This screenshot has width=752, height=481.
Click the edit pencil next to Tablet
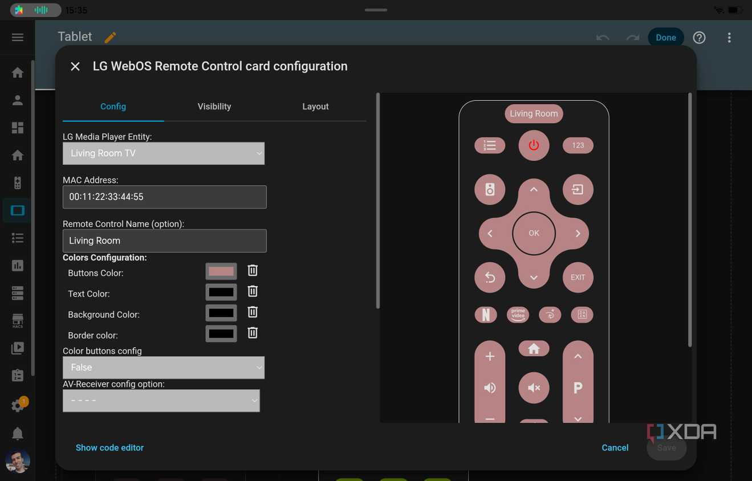(110, 38)
